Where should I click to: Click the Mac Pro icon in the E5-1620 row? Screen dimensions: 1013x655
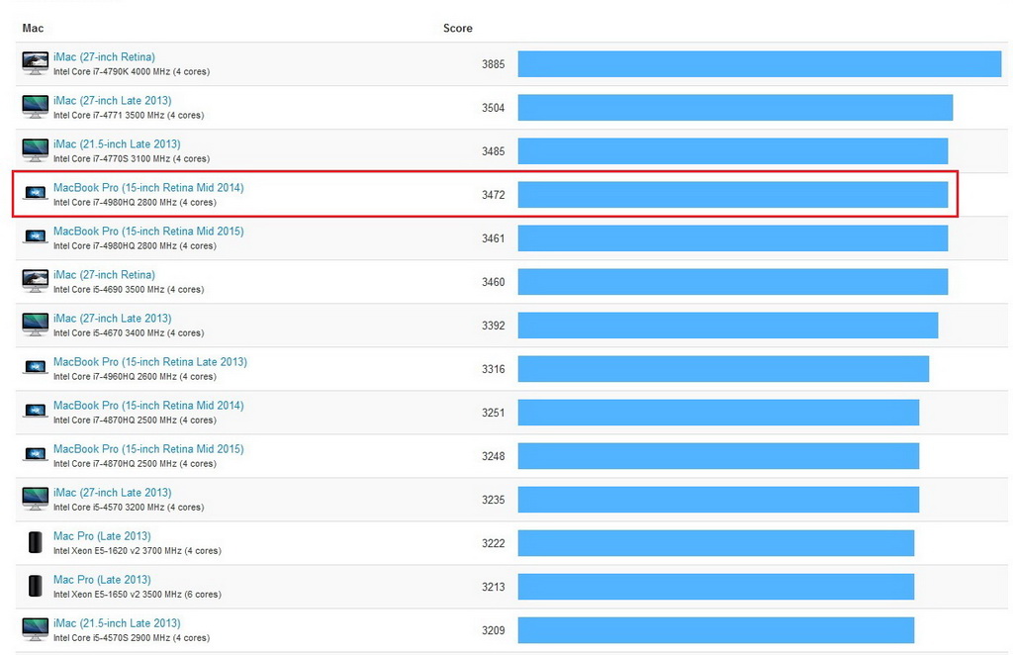[x=36, y=542]
